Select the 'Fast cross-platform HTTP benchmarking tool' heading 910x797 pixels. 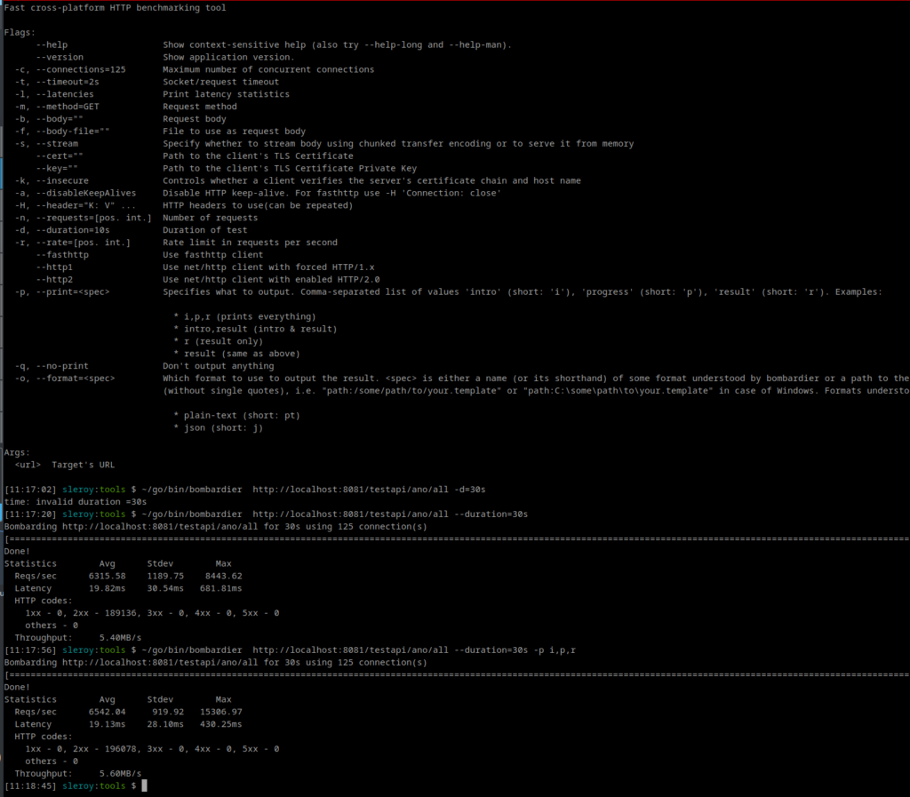[x=115, y=8]
